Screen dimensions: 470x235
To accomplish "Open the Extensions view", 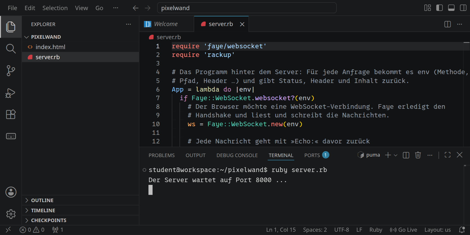I will (11, 114).
